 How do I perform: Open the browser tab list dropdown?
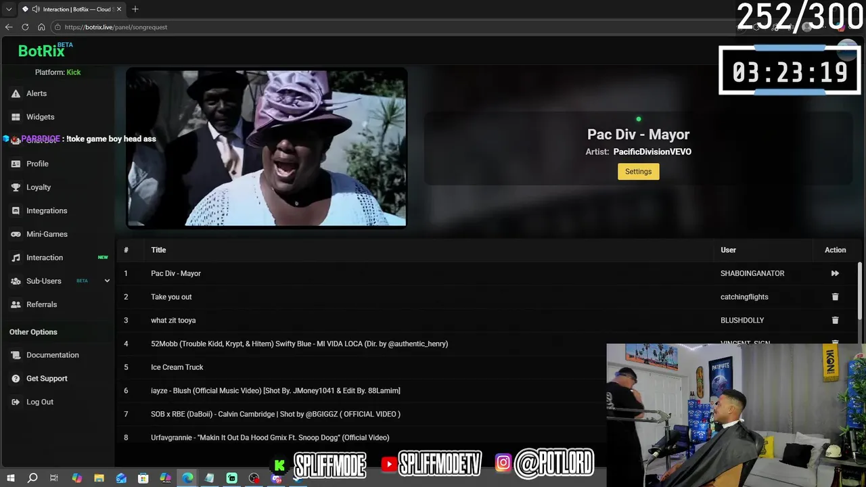(9, 9)
